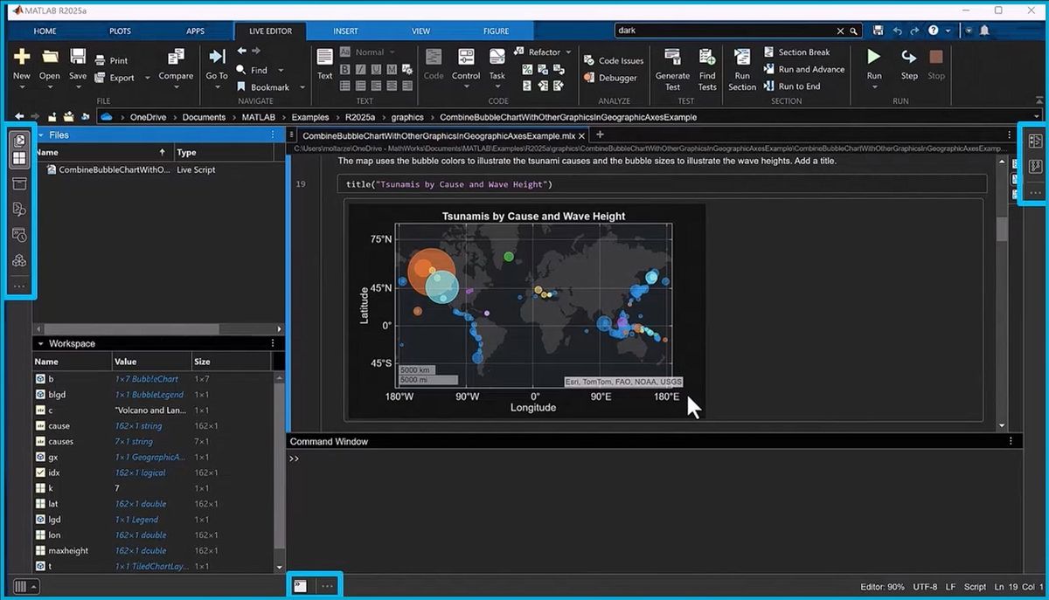
Task: Toggle the Command Window panel icon
Action: point(300,586)
